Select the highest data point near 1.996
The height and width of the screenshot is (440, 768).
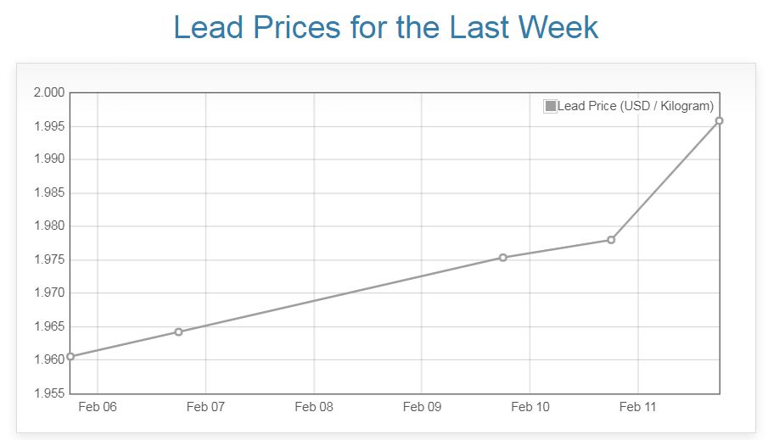pyautogui.click(x=719, y=120)
